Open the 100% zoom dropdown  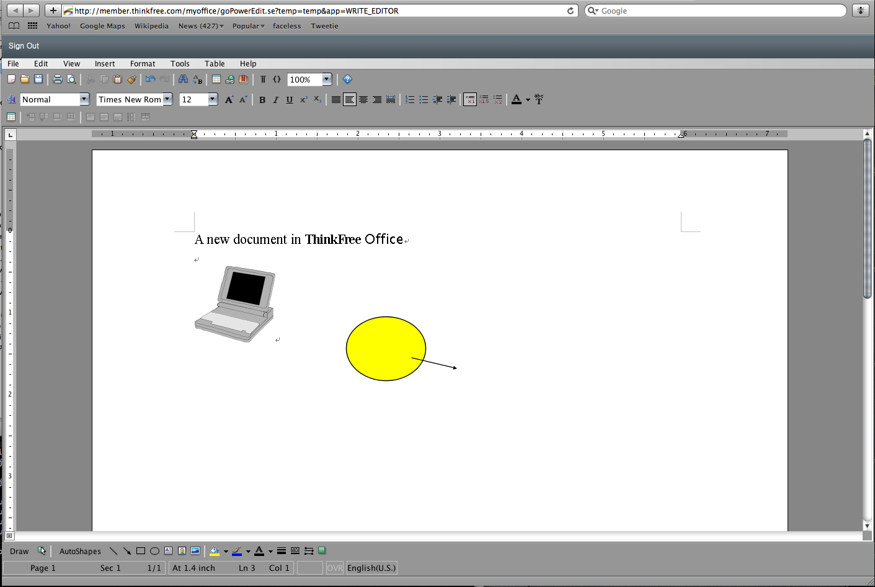click(x=327, y=79)
